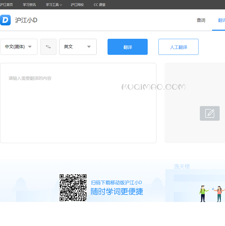Click the translation result output panel
The height and width of the screenshot is (226, 225).
click(x=195, y=103)
